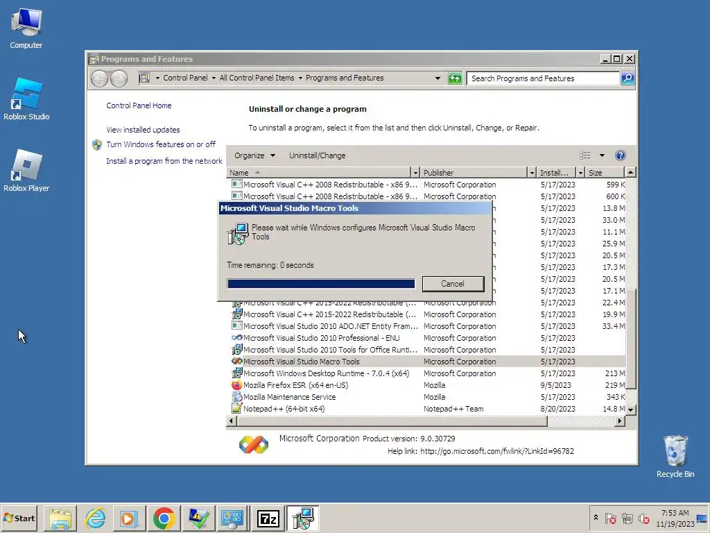Open the Publisher column filter dropdown

[532, 173]
